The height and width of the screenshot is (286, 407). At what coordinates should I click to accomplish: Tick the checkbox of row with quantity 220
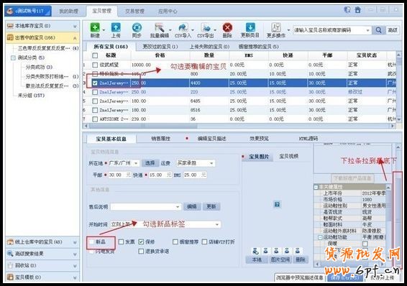tap(95, 92)
